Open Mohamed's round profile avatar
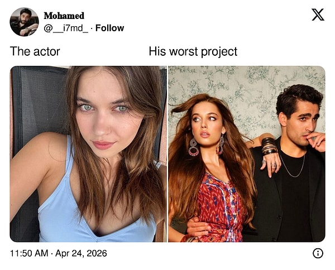This screenshot has height=270, width=335. pos(24,22)
